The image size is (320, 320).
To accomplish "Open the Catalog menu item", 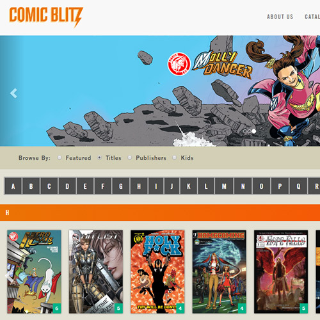I will [312, 17].
